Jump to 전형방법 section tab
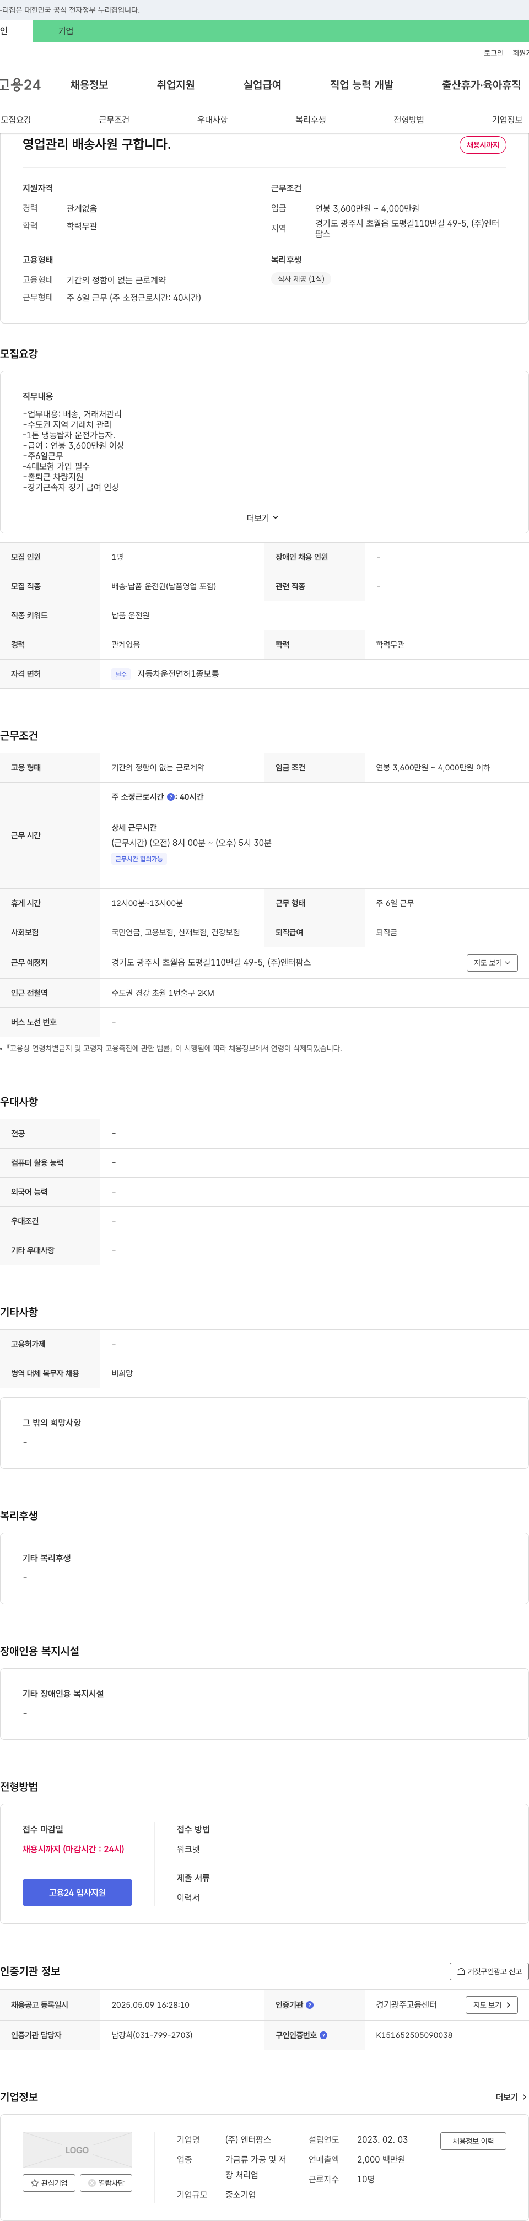This screenshot has width=529, height=2221. 409,120
